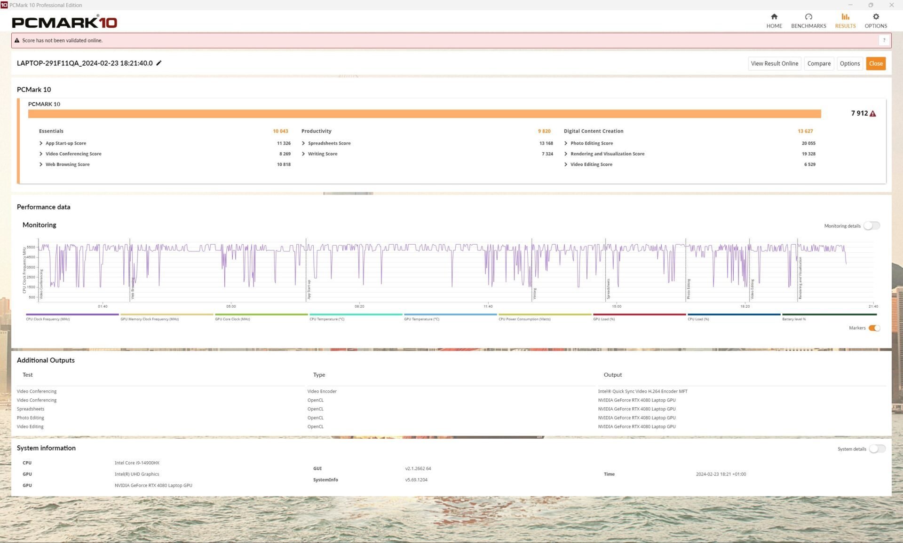Select GPU Load legend bar
The height and width of the screenshot is (543, 903).
click(x=639, y=314)
